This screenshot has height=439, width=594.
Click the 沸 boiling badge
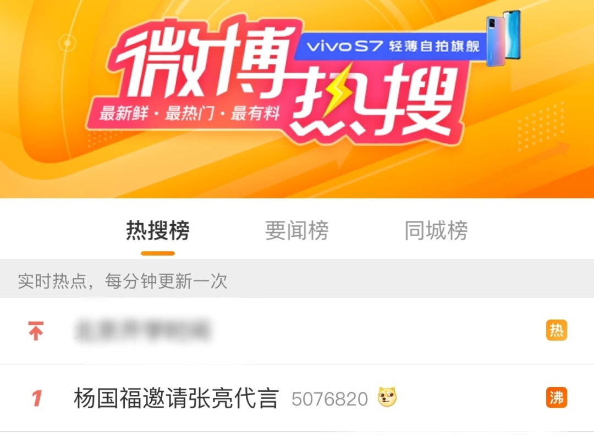pos(557,397)
